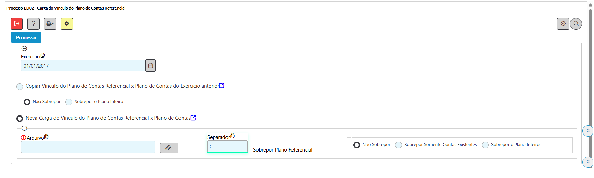Click the Separador text field
This screenshot has width=594, height=178.
(228, 146)
